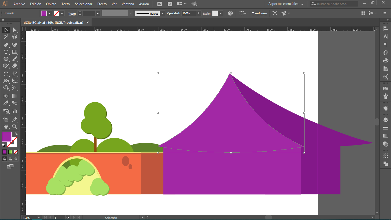Screen dimensions: 391x220
Task: Set paint mode to Gradient
Action: [x=10, y=152]
